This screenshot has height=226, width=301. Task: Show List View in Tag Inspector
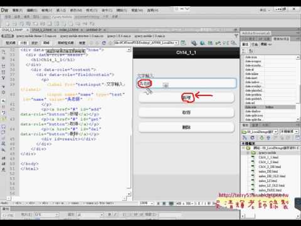pyautogui.click(x=251, y=51)
